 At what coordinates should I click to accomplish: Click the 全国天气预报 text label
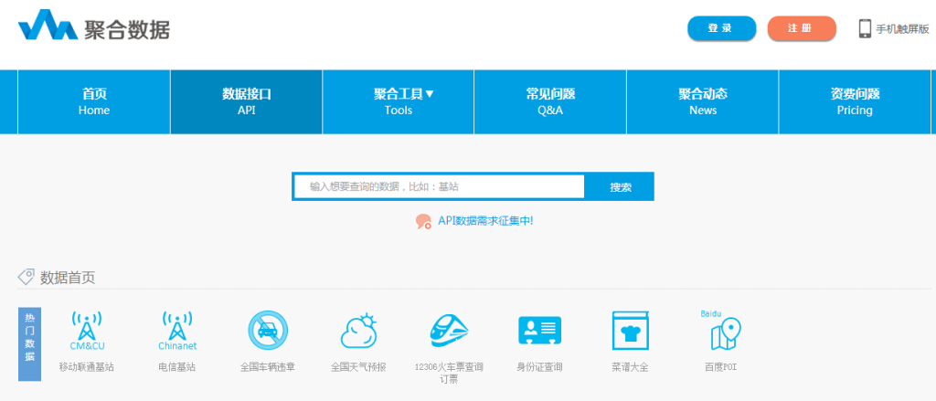[x=358, y=367]
